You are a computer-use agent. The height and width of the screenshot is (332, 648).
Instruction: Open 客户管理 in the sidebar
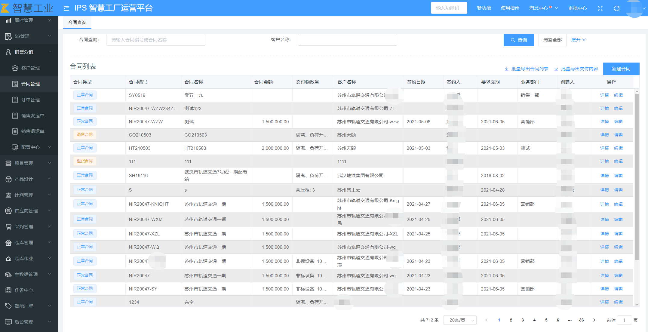click(x=30, y=68)
